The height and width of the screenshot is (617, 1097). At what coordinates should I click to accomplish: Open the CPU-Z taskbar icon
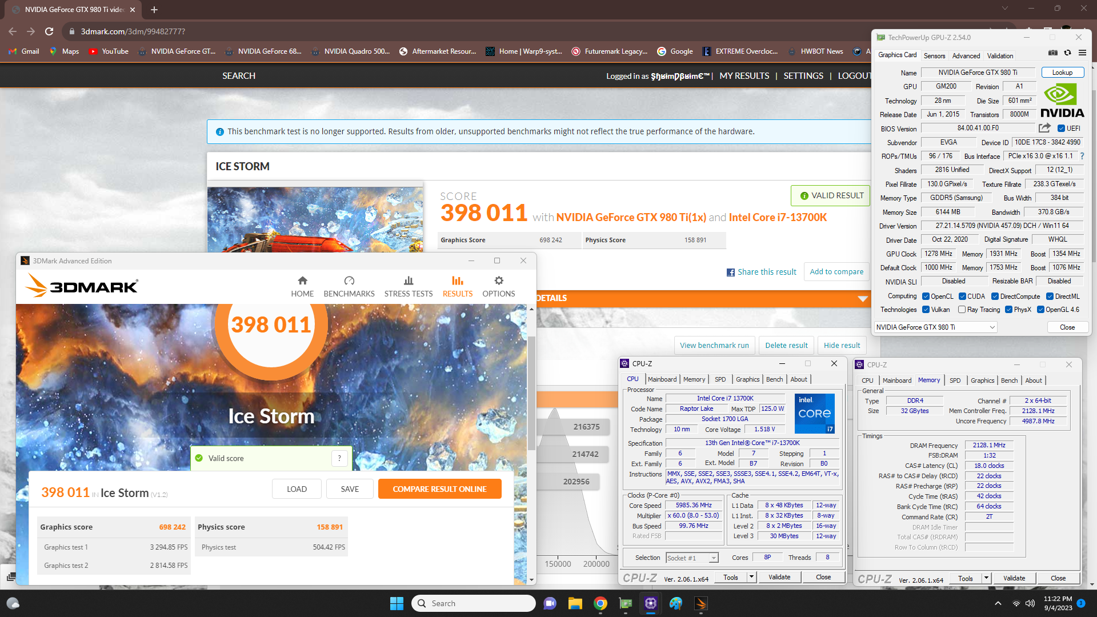pos(650,603)
